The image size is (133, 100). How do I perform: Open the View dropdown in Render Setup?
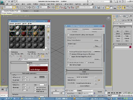click(88, 93)
